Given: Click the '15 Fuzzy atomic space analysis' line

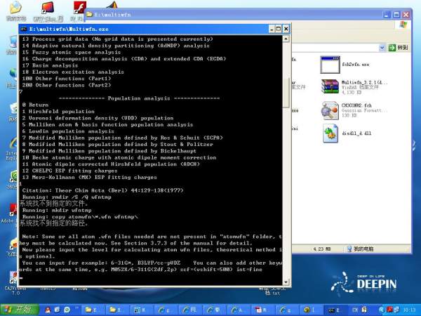Looking at the screenshot, I should pos(72,53).
